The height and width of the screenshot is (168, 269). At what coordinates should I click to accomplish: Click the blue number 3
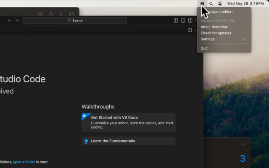(243, 158)
